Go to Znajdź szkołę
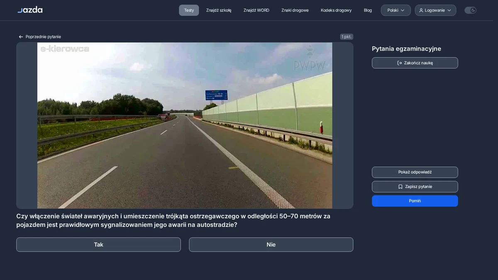The height and width of the screenshot is (280, 498). 219,10
